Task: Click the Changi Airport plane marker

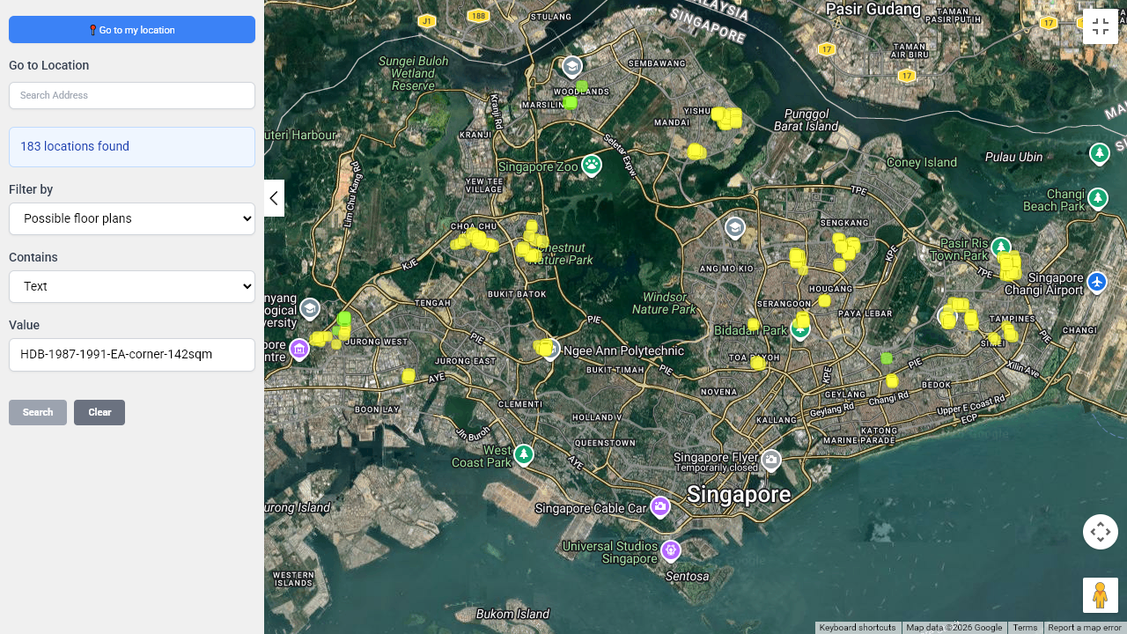Action: [1096, 282]
